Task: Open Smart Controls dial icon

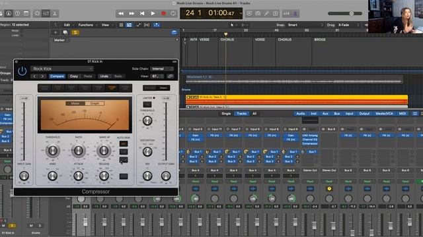Action: click(37, 13)
